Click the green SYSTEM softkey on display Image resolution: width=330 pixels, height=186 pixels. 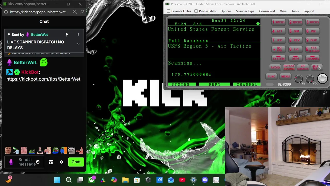182,84
